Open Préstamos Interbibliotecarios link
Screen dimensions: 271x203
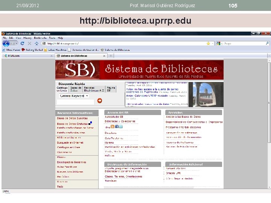click(x=183, y=127)
